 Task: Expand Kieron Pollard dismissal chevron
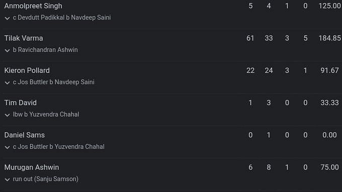(x=7, y=83)
